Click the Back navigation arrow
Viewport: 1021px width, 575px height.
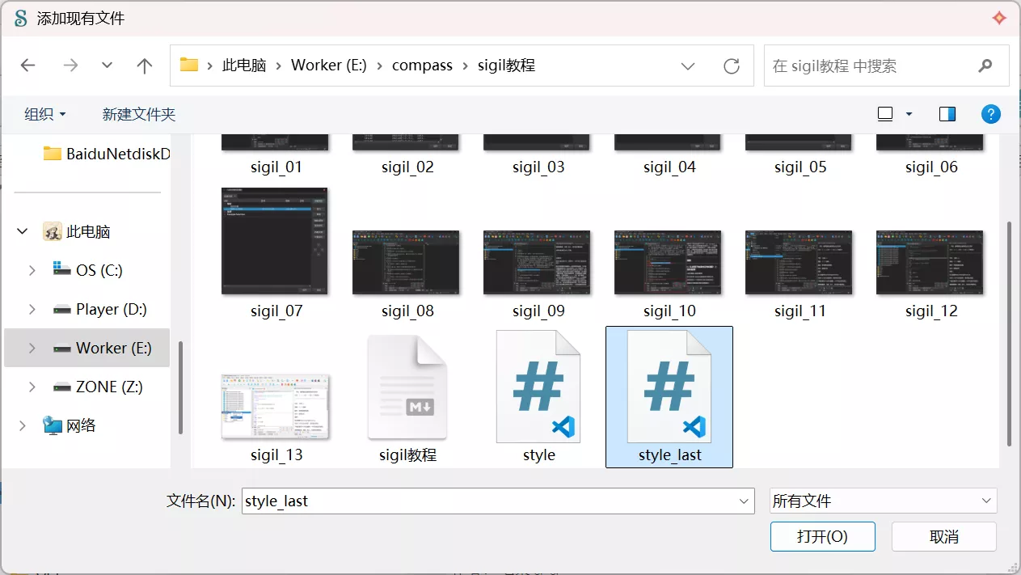click(x=28, y=66)
